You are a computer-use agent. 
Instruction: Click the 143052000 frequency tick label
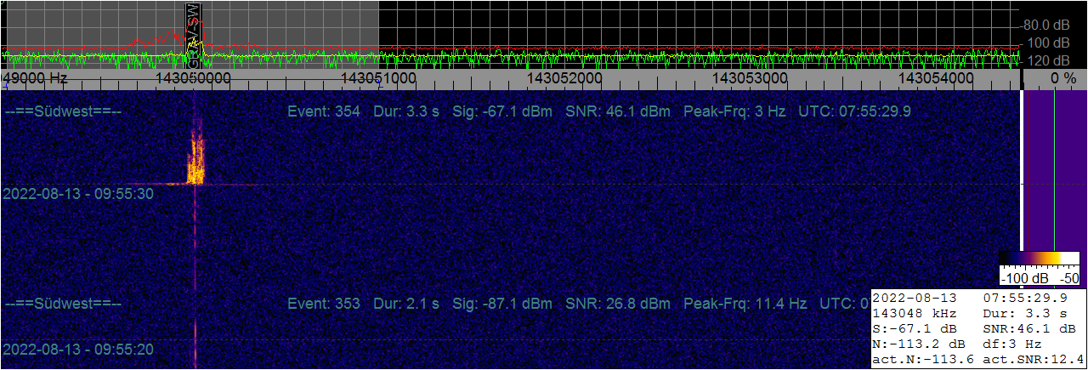pyautogui.click(x=564, y=78)
